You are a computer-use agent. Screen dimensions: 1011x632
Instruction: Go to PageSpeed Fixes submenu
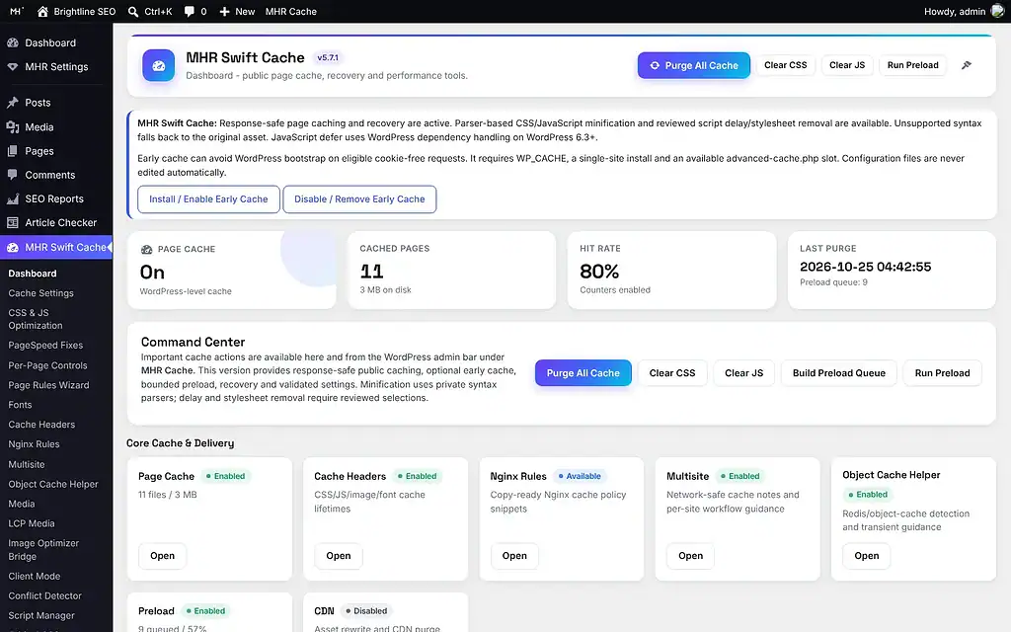(x=45, y=345)
